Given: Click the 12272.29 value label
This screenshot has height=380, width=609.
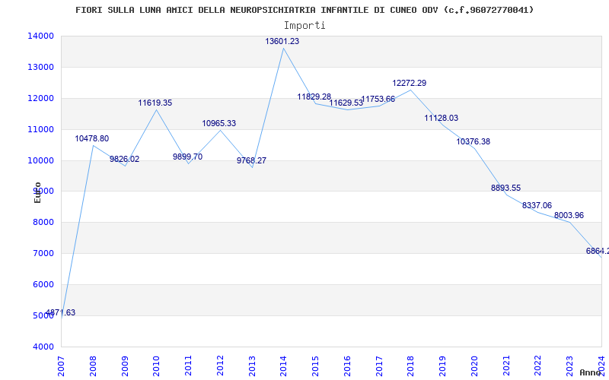Looking at the screenshot, I should click(x=409, y=83).
